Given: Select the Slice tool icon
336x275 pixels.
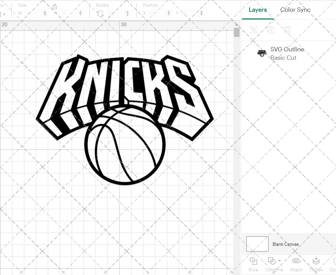Looking at the screenshot, I should click(253, 261).
